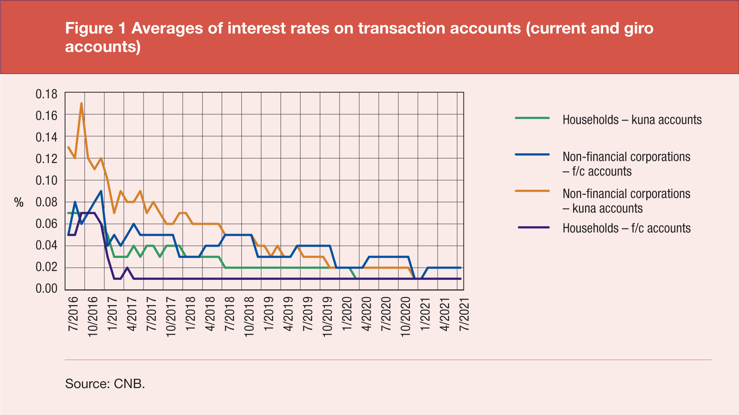Select the 'Households – f/c accounts' legend label
739x415 pixels.
pos(626,228)
